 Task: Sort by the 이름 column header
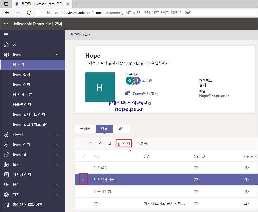click(97, 156)
